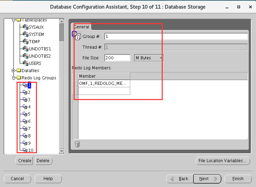Click the File Size input field
This screenshot has height=187, width=256.
click(x=117, y=58)
